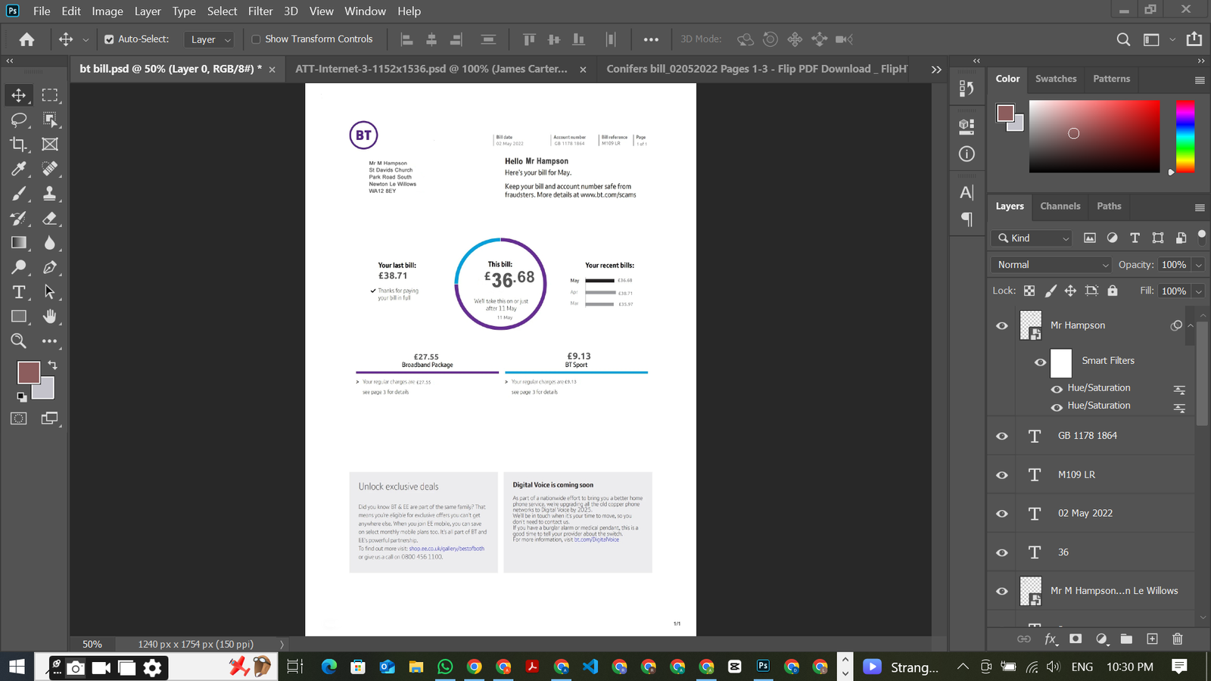
Task: Select the Pen tool
Action: tap(50, 267)
